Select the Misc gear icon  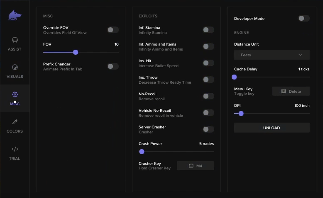(x=15, y=94)
